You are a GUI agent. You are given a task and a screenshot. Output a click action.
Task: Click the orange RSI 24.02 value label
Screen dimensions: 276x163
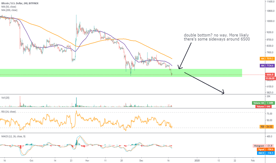click(267, 127)
